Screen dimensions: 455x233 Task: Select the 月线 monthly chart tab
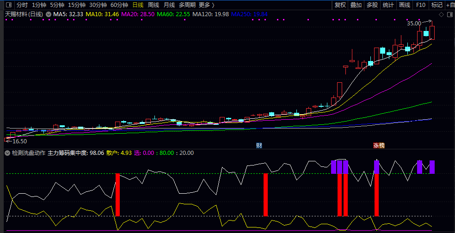coord(169,5)
